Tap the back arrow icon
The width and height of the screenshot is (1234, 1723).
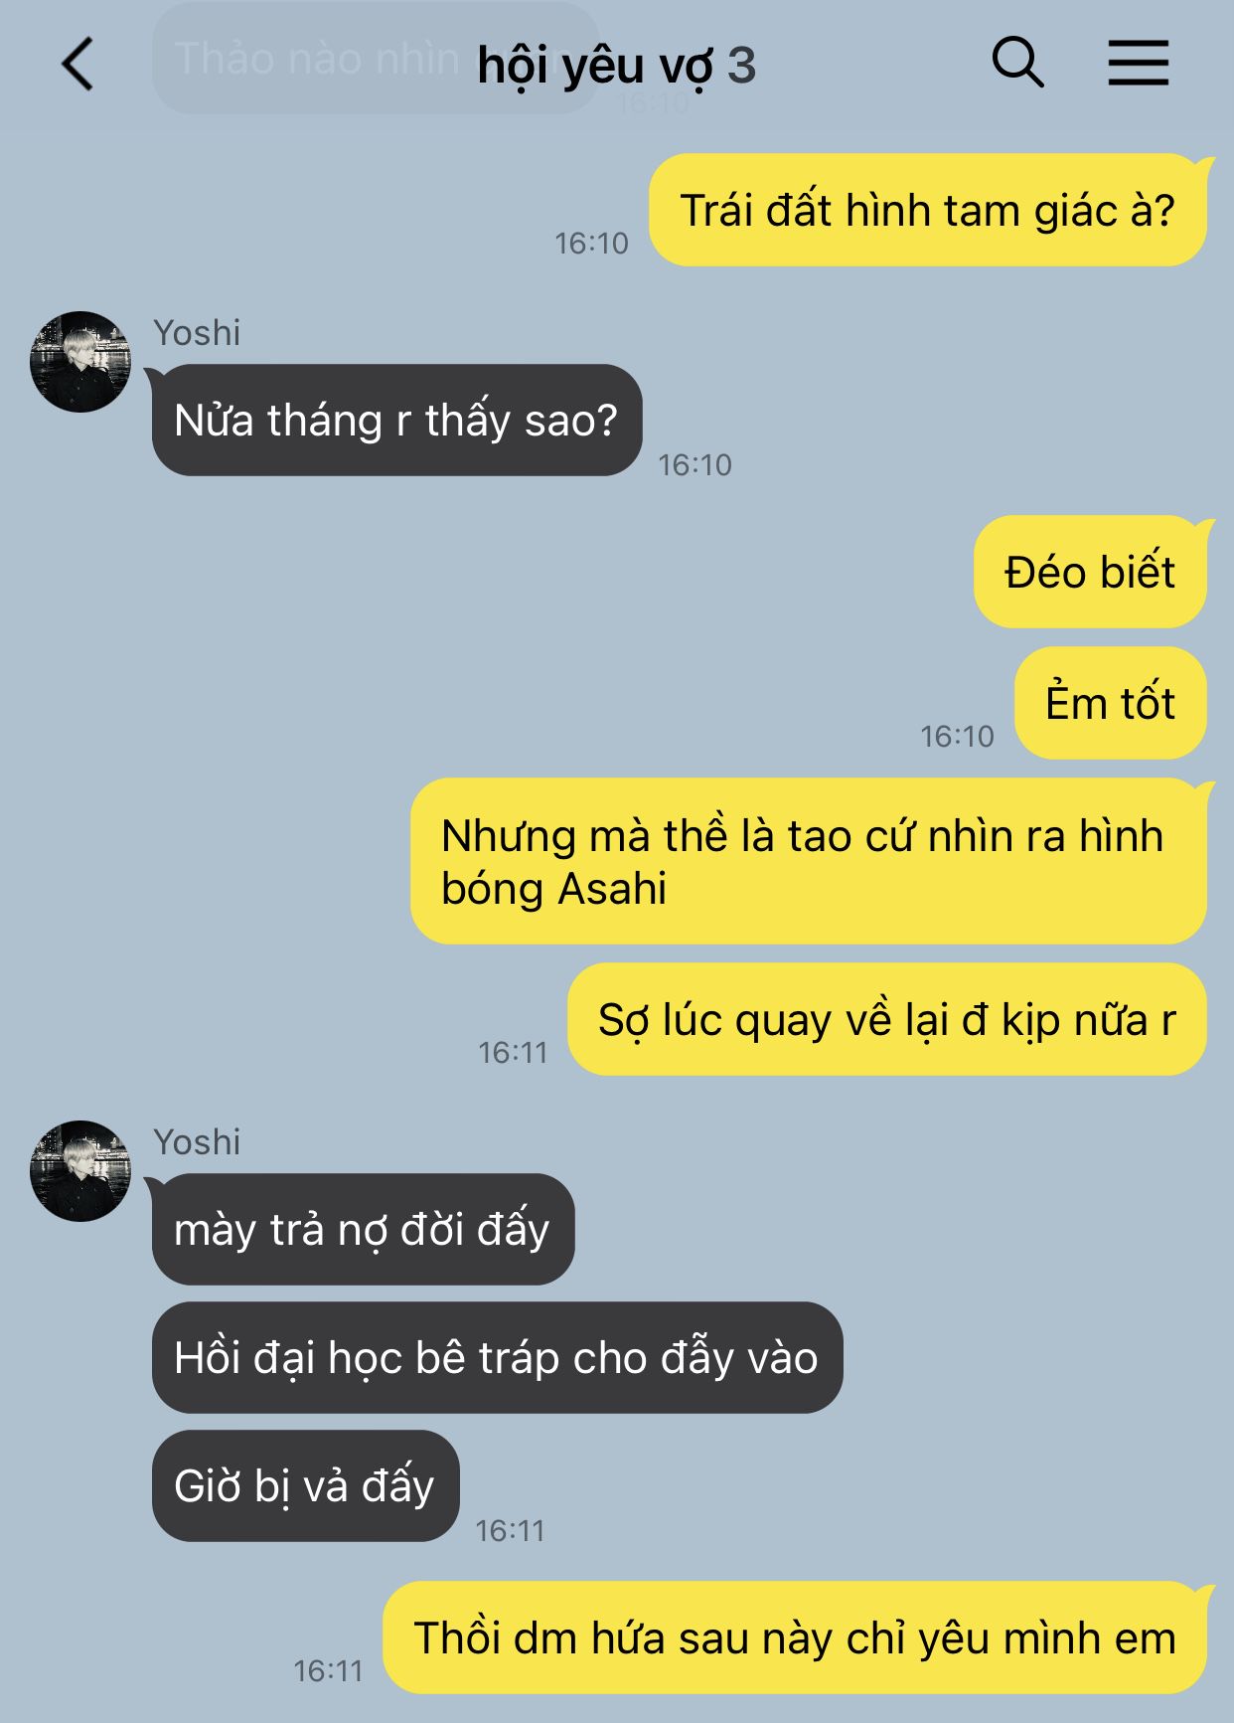pyautogui.click(x=77, y=65)
